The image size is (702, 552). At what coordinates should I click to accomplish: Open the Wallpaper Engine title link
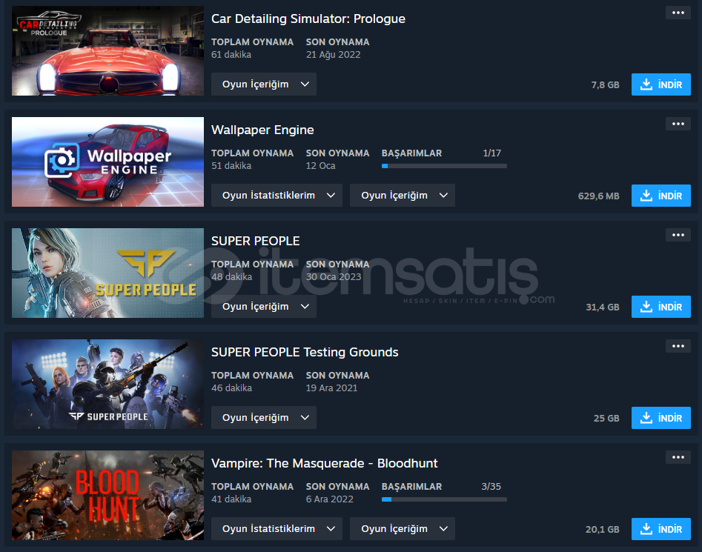pyautogui.click(x=262, y=130)
